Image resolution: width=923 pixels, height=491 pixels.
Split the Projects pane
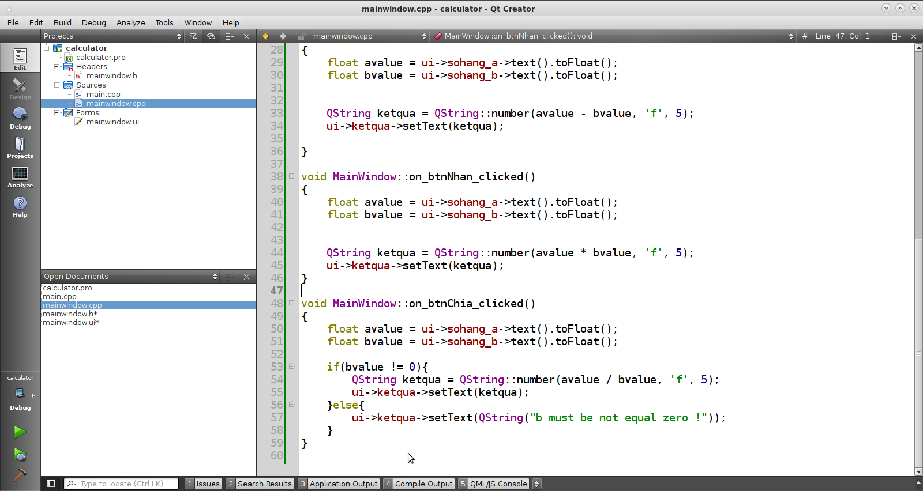coord(229,36)
